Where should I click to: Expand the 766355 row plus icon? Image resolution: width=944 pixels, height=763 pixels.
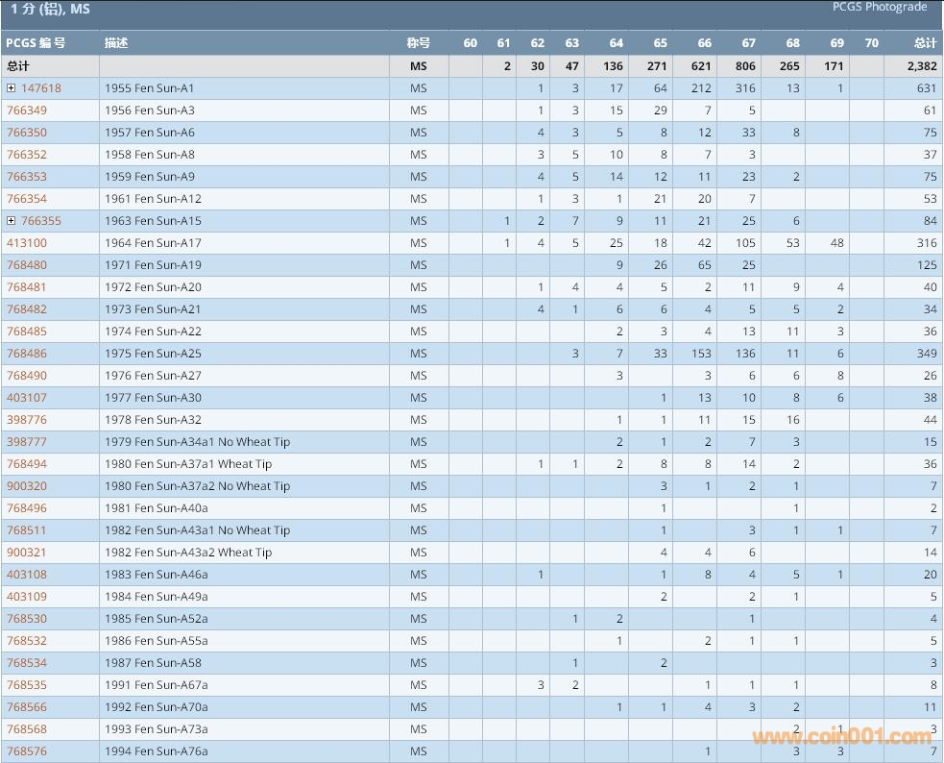click(x=12, y=221)
